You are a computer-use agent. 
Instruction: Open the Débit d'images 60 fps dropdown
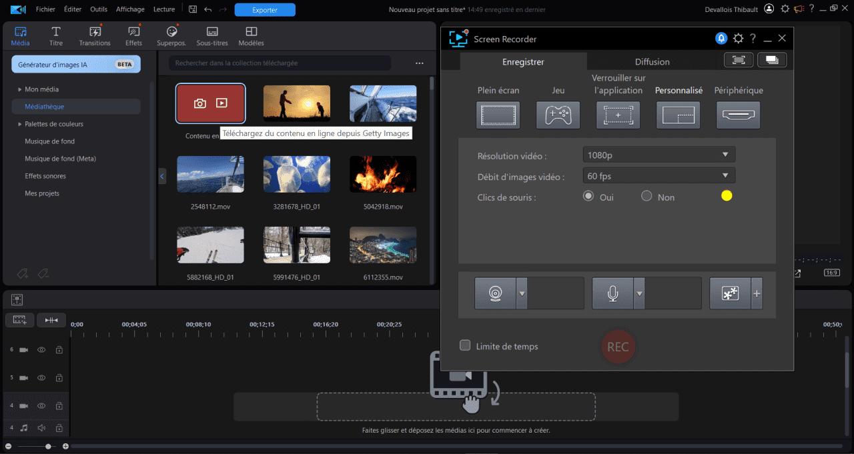click(659, 175)
